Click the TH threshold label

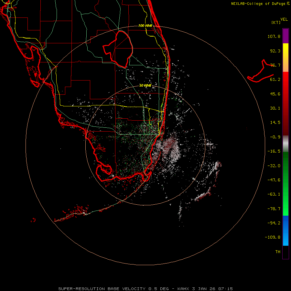pyautogui.click(x=278, y=252)
